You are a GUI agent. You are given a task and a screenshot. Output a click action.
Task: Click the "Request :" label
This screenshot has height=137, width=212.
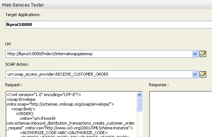[14, 85]
